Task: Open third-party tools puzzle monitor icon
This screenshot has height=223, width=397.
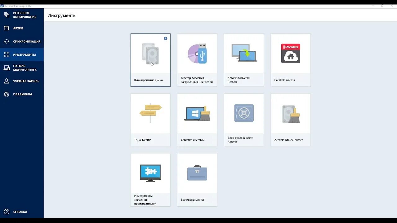Action: 150,173
